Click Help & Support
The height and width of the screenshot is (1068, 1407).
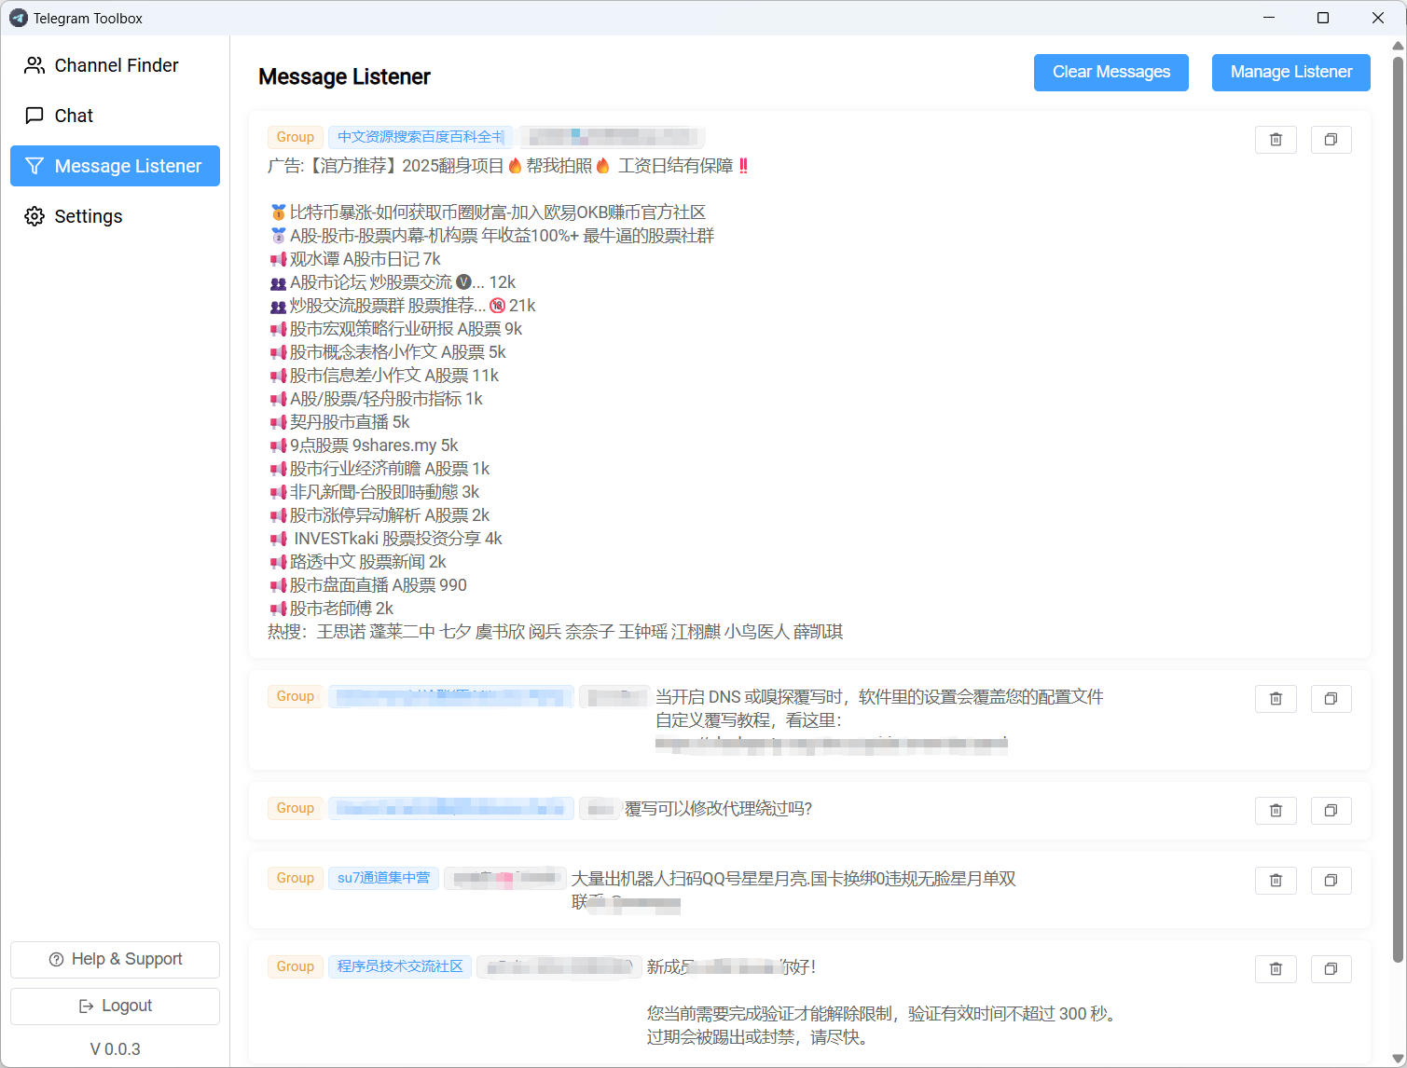115,959
